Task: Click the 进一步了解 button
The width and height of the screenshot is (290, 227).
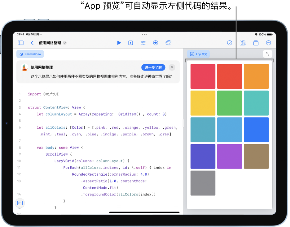Action: coord(153,67)
